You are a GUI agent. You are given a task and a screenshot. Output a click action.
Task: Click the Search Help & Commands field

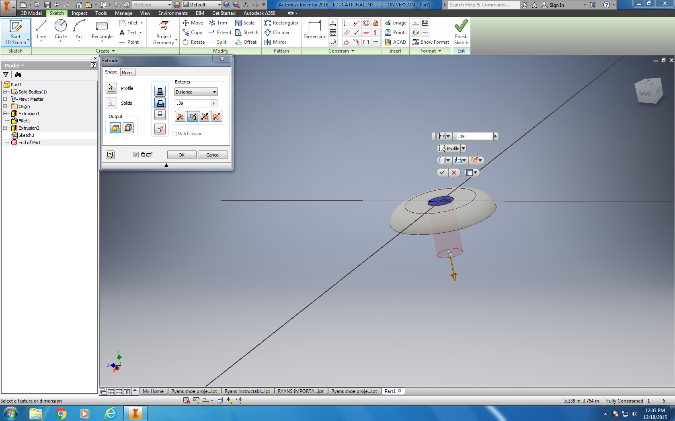pyautogui.click(x=483, y=5)
